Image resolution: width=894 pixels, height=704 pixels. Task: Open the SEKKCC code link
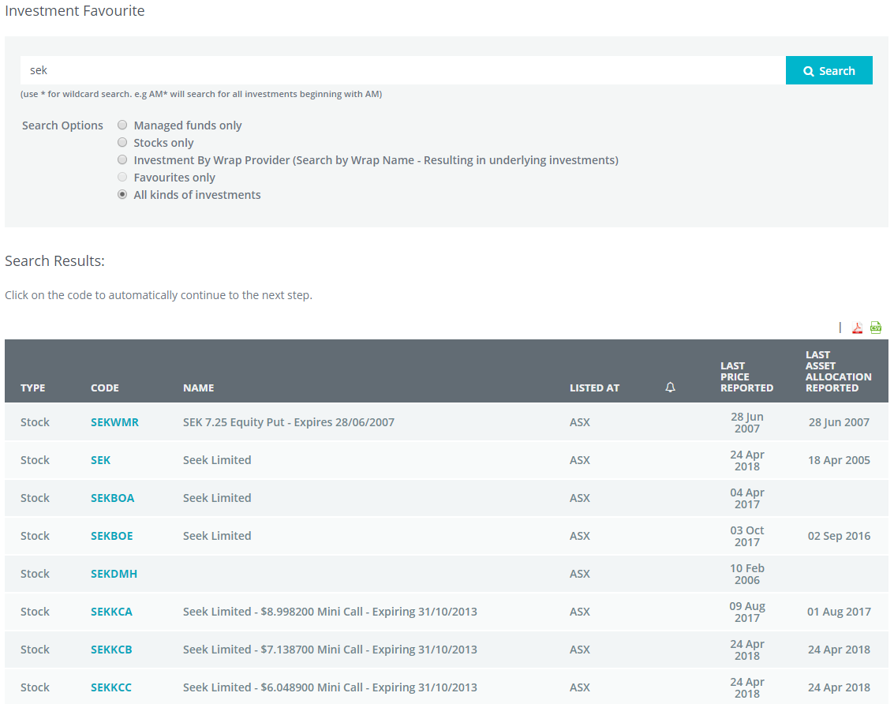point(111,687)
